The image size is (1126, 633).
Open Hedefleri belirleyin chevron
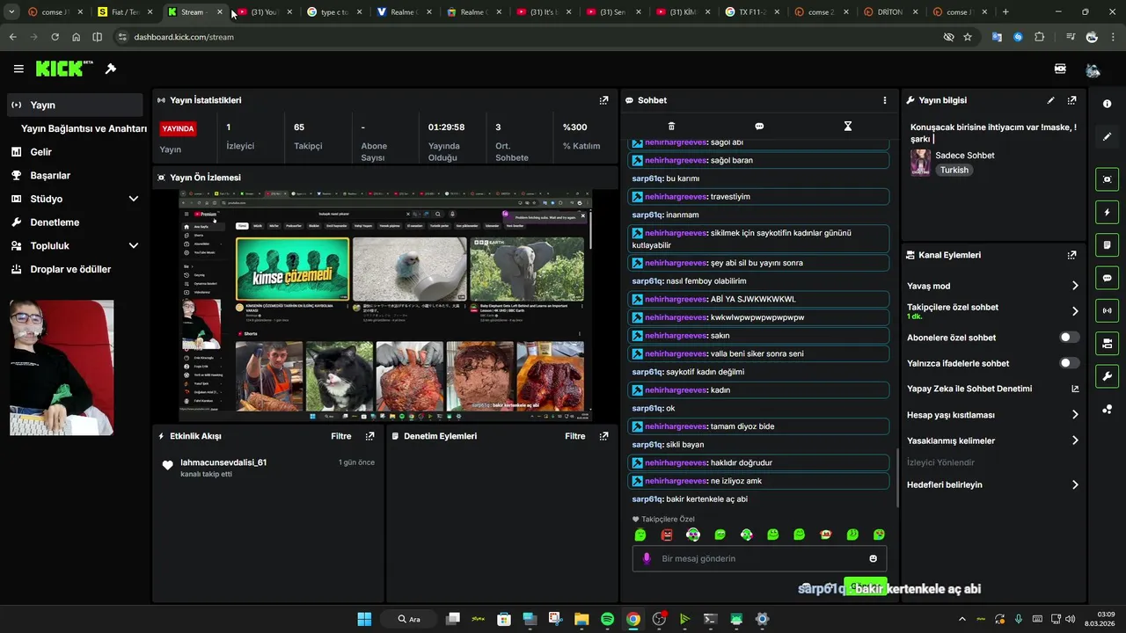pos(1075,484)
